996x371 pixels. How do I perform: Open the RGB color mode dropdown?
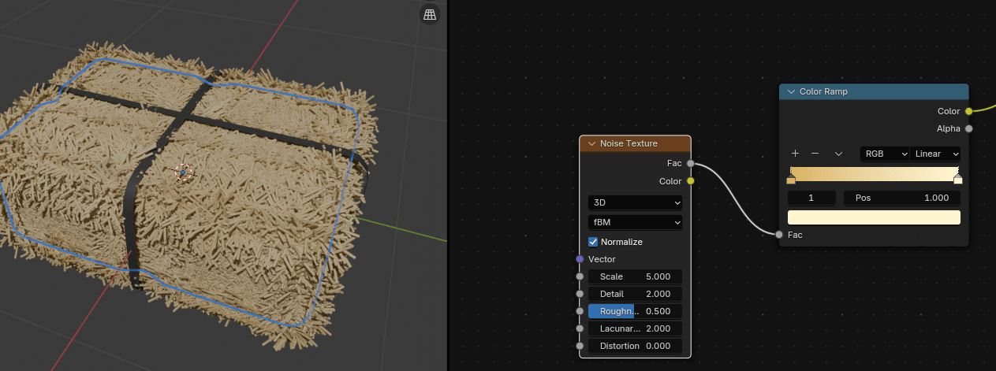pos(884,154)
